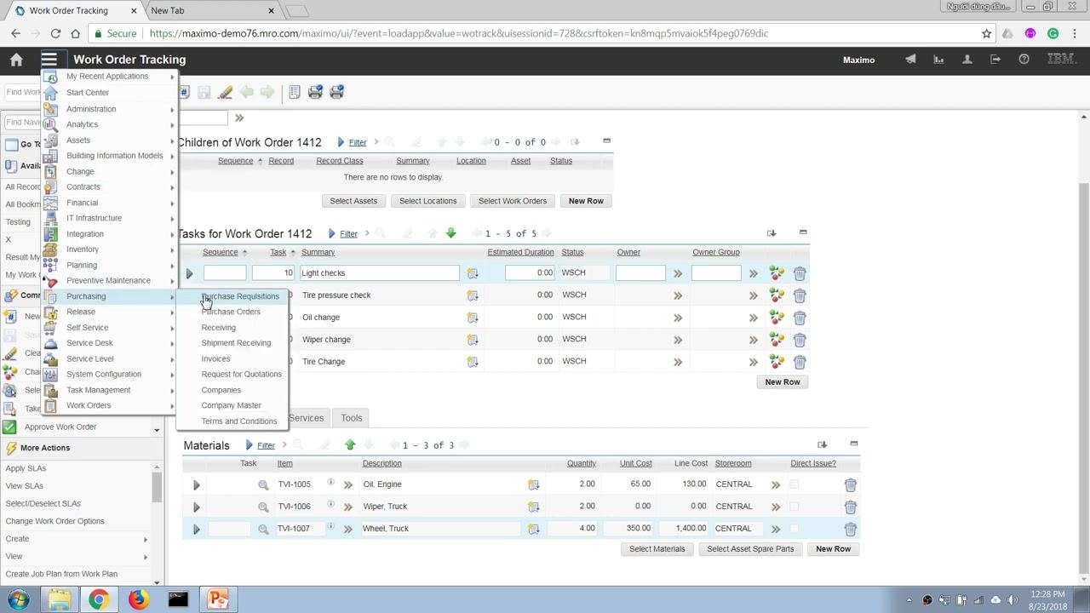This screenshot has width=1090, height=613.
Task: Click the Select Asset Spare Parts button
Action: click(x=750, y=549)
